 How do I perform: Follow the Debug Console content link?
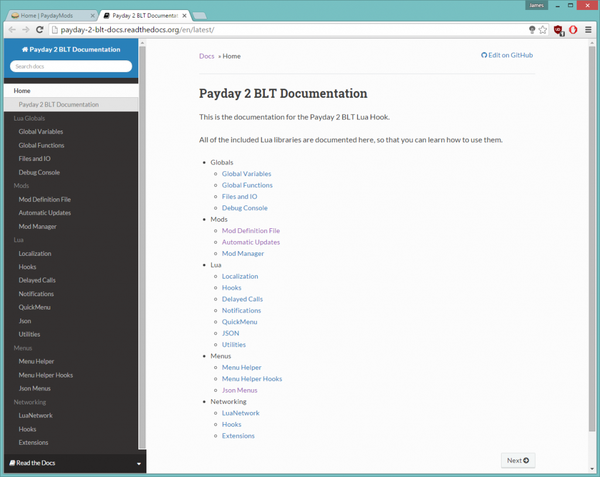click(x=245, y=208)
